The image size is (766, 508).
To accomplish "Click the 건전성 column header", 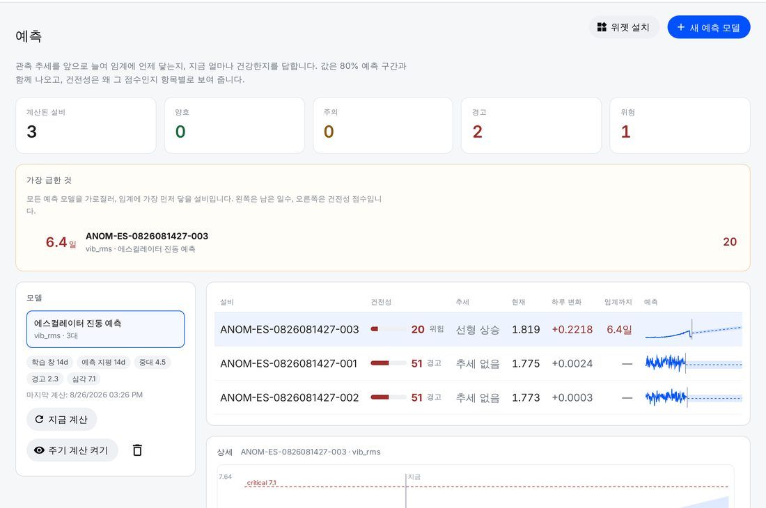I will tap(381, 302).
